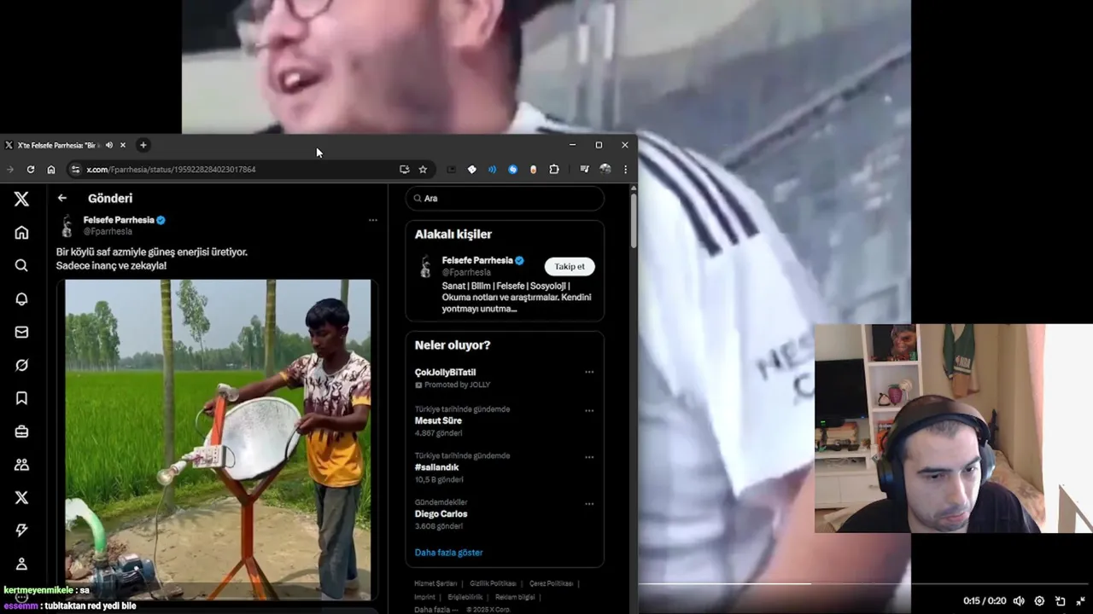The width and height of the screenshot is (1093, 614).
Task: Open Communities people icon in X sidebar
Action: (x=21, y=465)
